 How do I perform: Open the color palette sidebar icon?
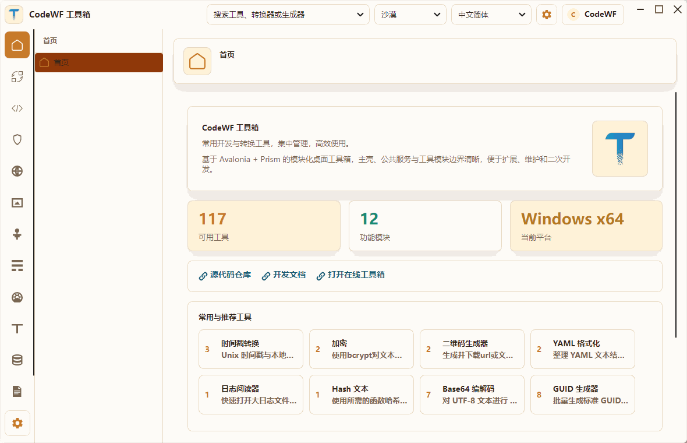pos(17,297)
